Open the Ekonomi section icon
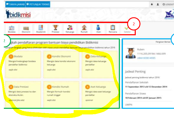Screen dimensions: 174x118 pos(26,29)
